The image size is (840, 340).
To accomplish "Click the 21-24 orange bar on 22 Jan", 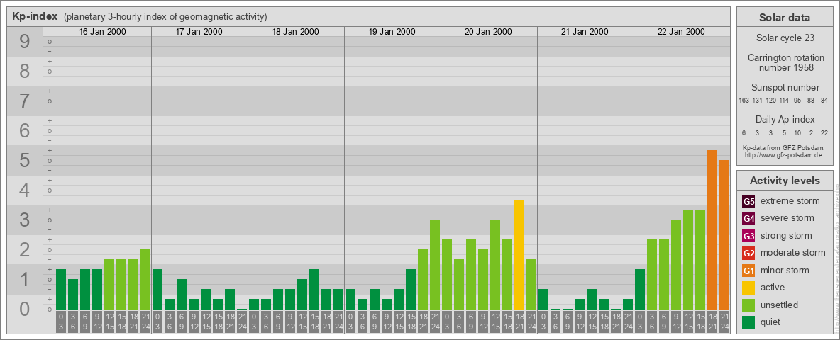I will tap(724, 234).
